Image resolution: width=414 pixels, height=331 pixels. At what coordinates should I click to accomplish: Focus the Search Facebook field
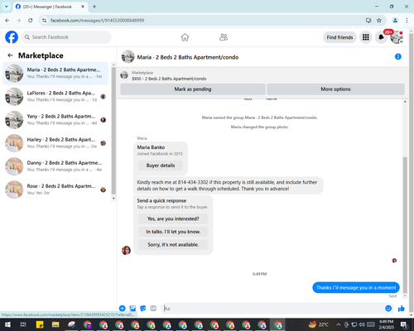click(66, 37)
